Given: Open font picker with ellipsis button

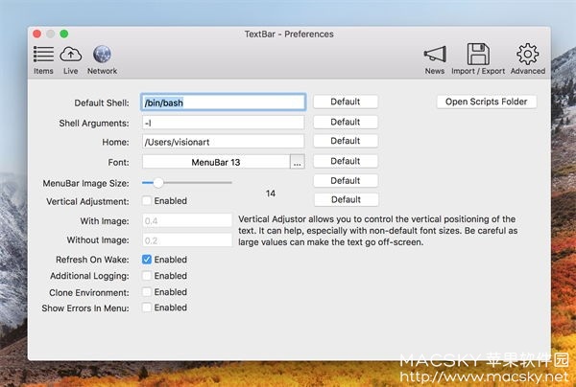Looking at the screenshot, I should click(298, 162).
